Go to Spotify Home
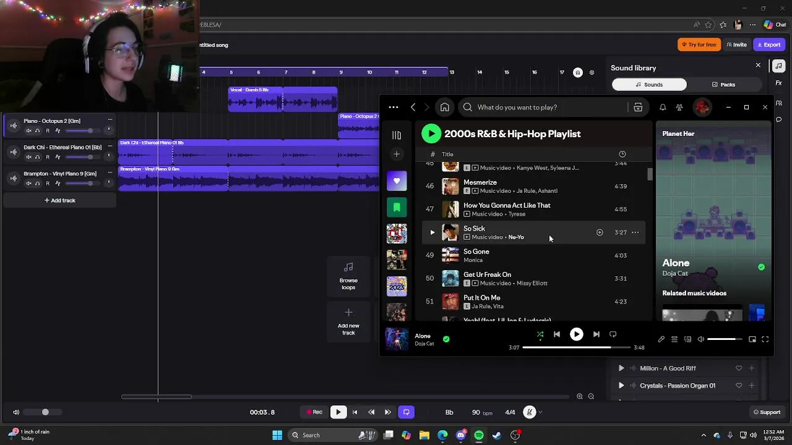 (444, 108)
